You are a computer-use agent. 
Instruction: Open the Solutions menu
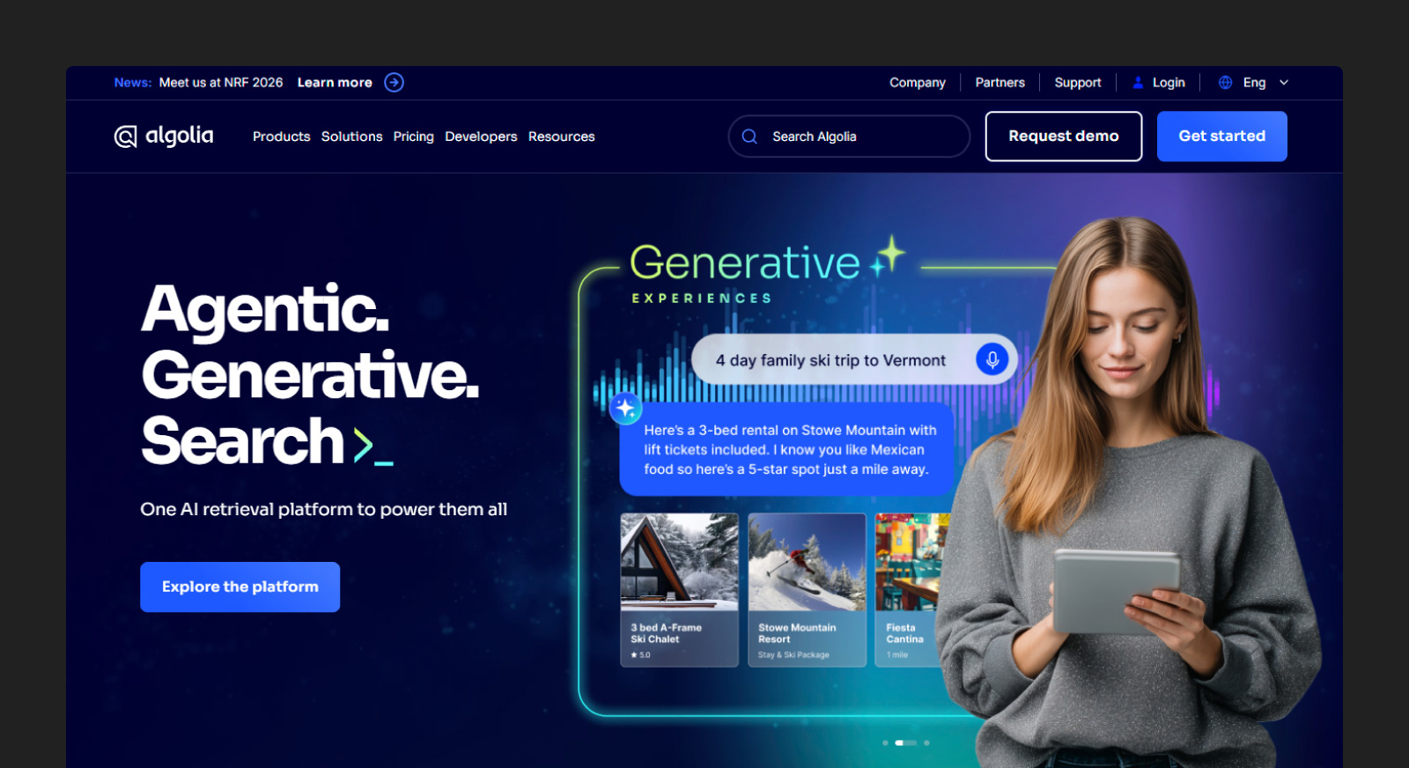pyautogui.click(x=352, y=137)
